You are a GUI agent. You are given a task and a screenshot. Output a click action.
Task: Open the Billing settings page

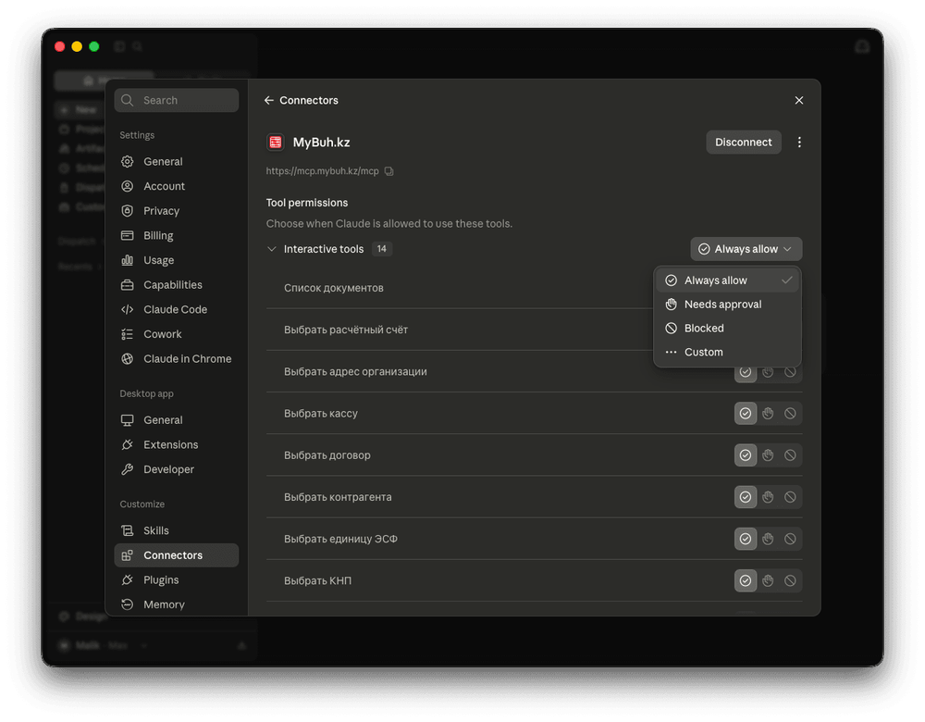[177, 235]
